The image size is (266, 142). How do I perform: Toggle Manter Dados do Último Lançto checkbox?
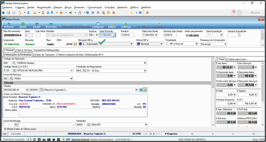click(x=5, y=129)
